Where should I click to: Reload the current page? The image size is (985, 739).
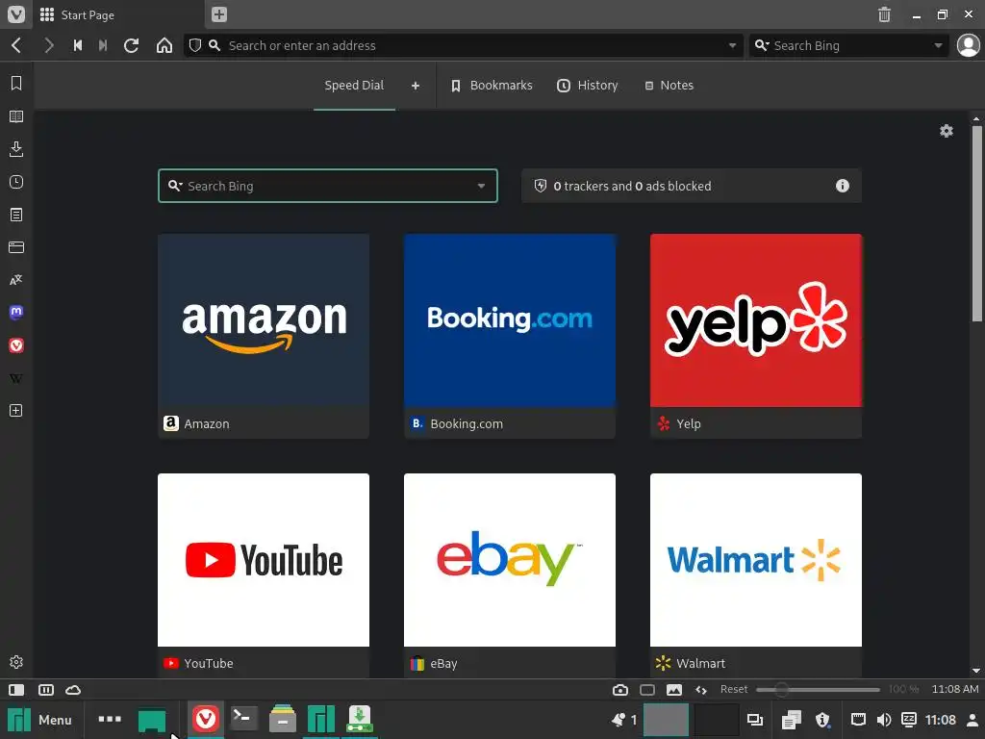tap(131, 45)
